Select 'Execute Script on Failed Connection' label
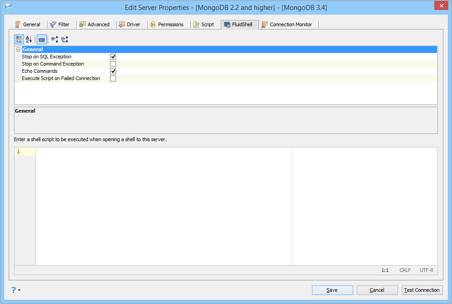This screenshot has height=304, width=452. [x=61, y=78]
